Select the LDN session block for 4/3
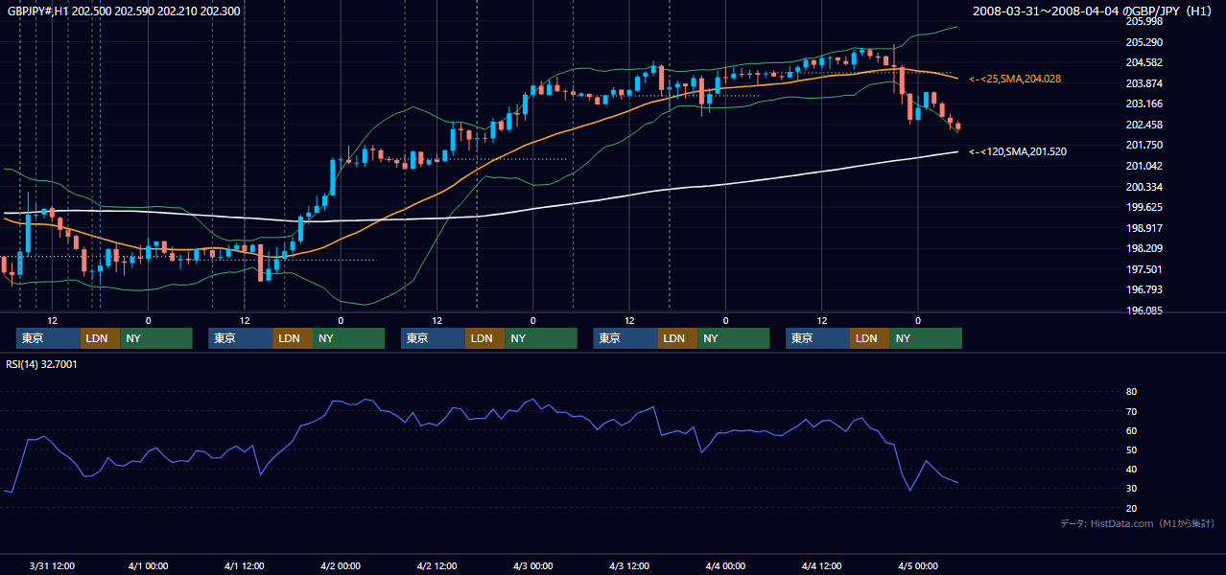 tap(678, 338)
